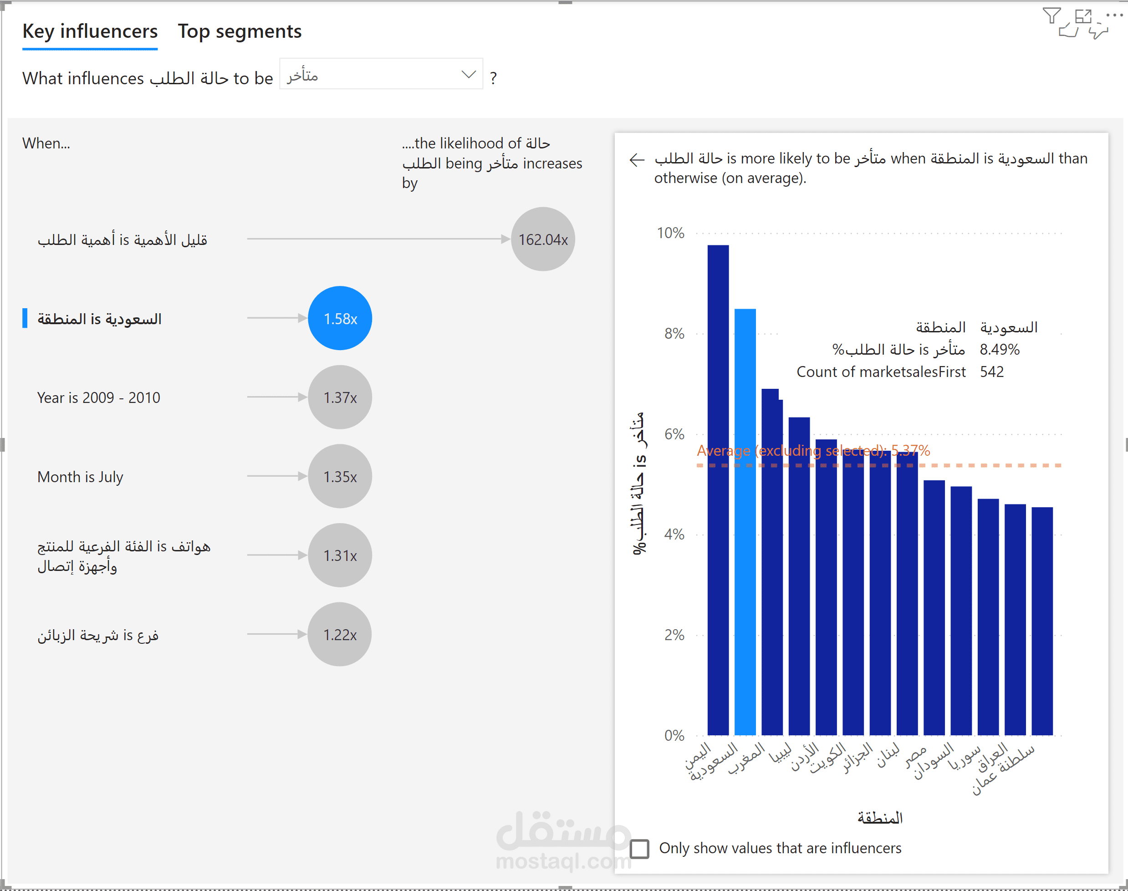1128x891 pixels.
Task: Click the 1.22x influencer bubble
Action: pyautogui.click(x=340, y=634)
